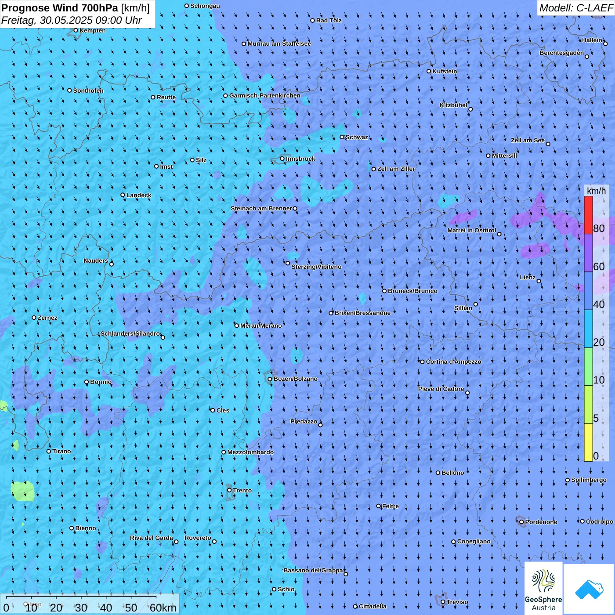
Task: Click the Nauders city marker
Action: pos(112,264)
